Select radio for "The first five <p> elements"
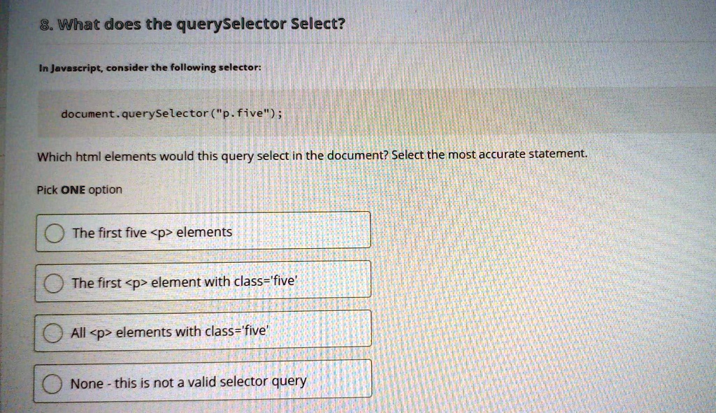 coord(55,233)
